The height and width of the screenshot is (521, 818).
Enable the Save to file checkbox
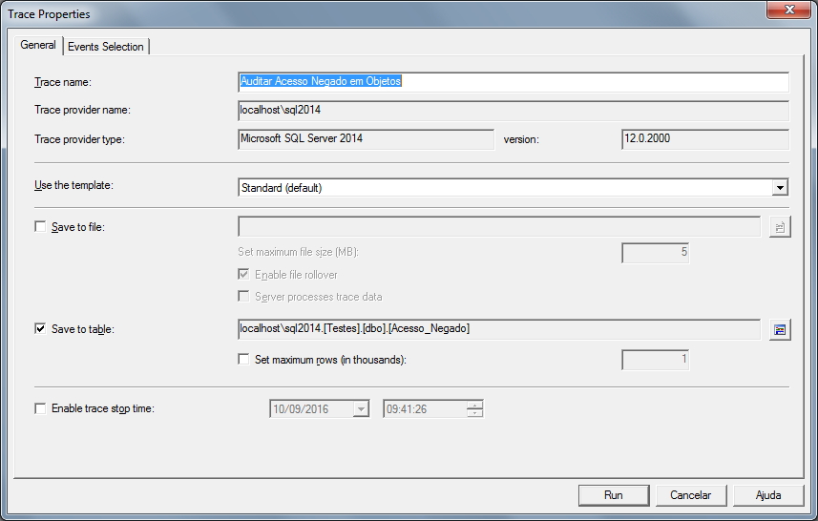40,226
